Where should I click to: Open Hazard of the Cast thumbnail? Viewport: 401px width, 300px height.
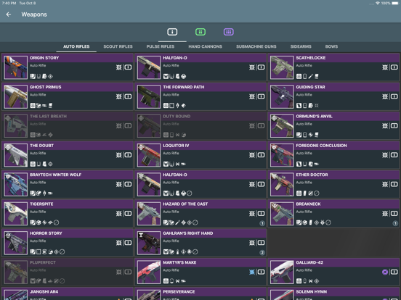coord(149,214)
